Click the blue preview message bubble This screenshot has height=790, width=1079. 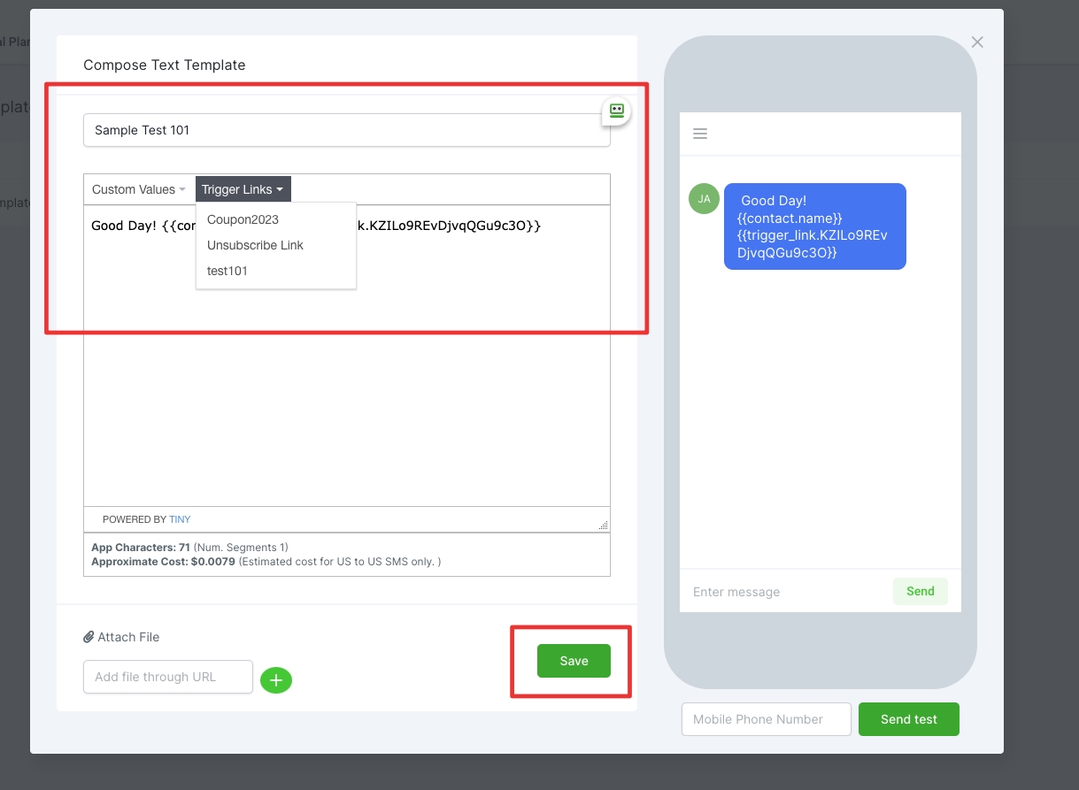pyautogui.click(x=815, y=226)
